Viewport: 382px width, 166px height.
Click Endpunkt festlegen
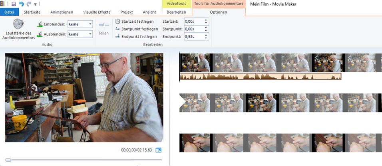pyautogui.click(x=136, y=37)
